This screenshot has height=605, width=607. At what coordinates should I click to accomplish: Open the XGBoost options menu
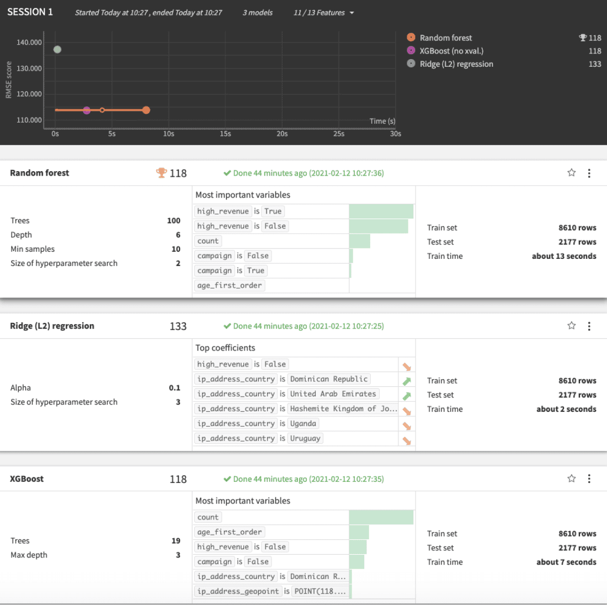pyautogui.click(x=589, y=479)
